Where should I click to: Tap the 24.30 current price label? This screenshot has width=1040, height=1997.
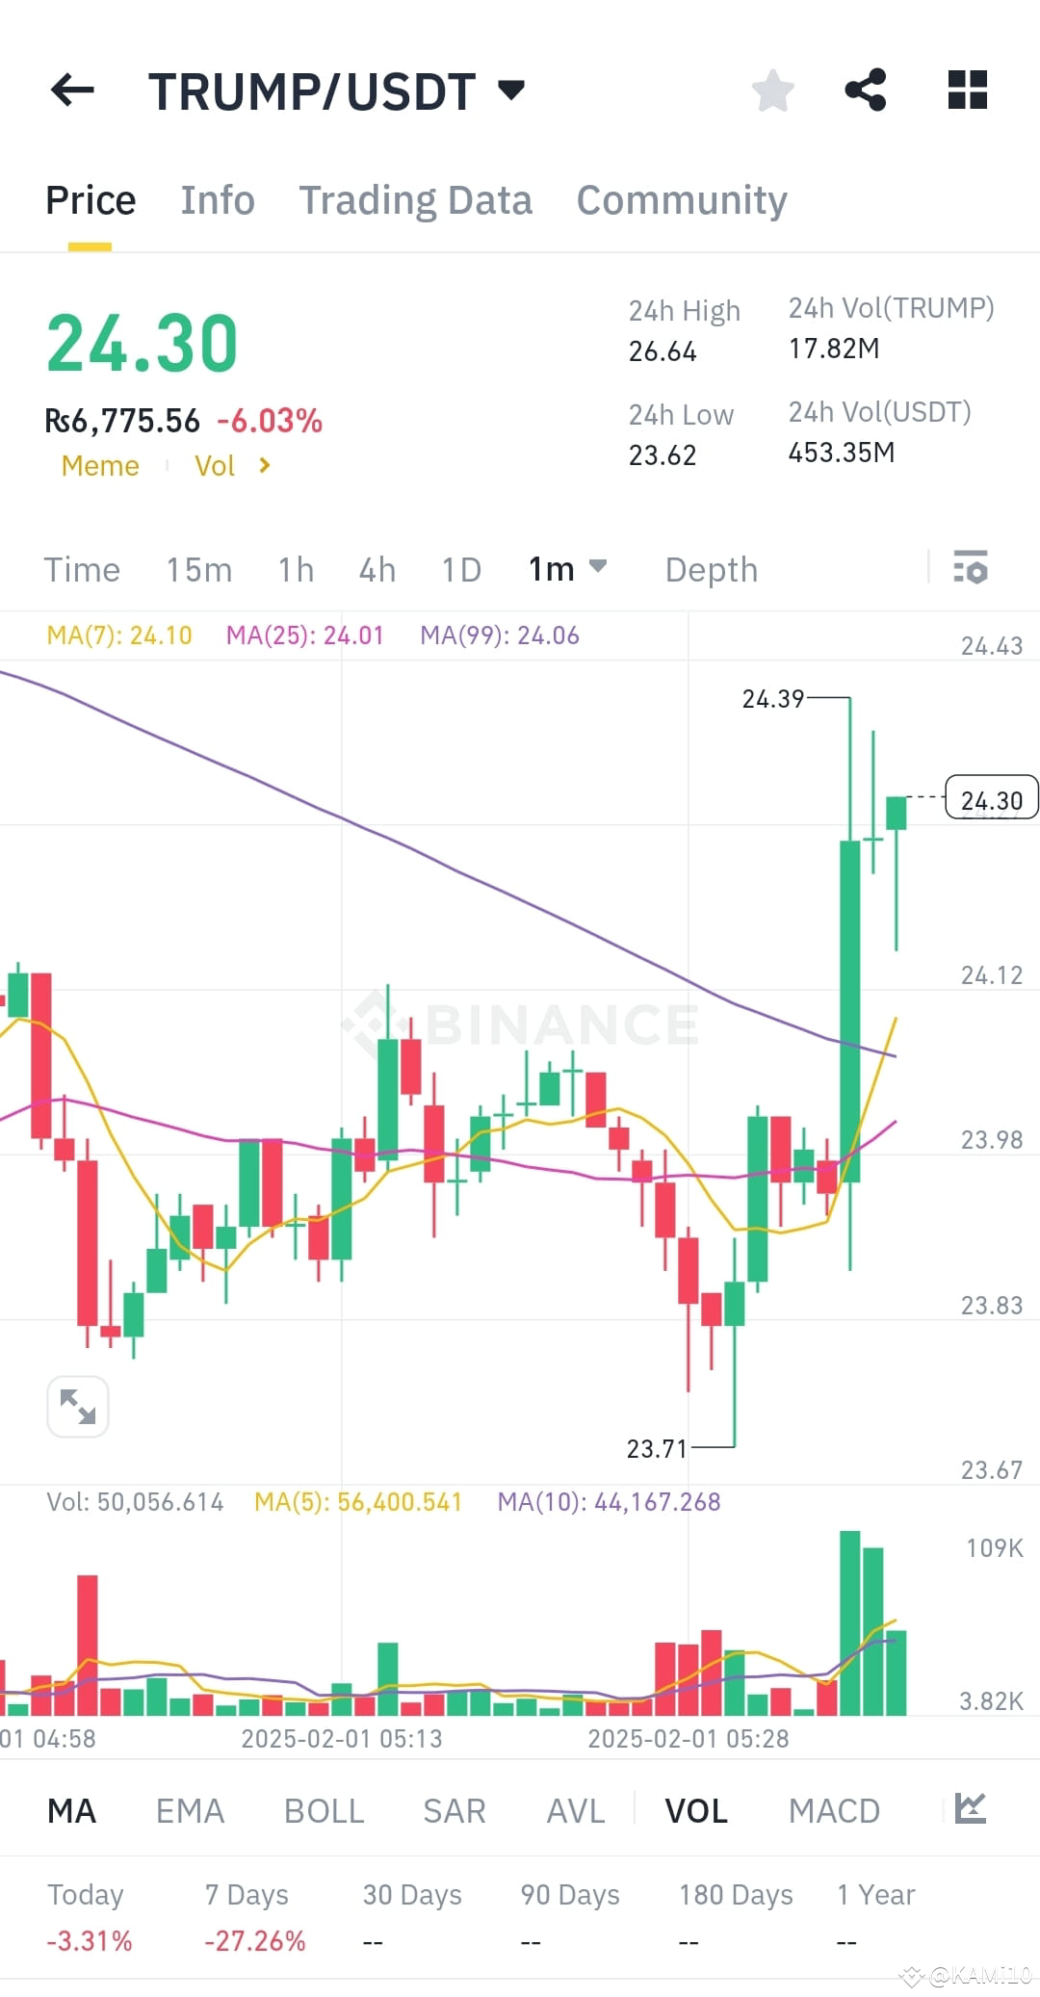tap(991, 797)
